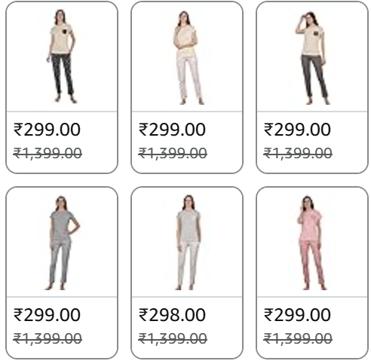Click the ₹298.00 price

click(172, 315)
